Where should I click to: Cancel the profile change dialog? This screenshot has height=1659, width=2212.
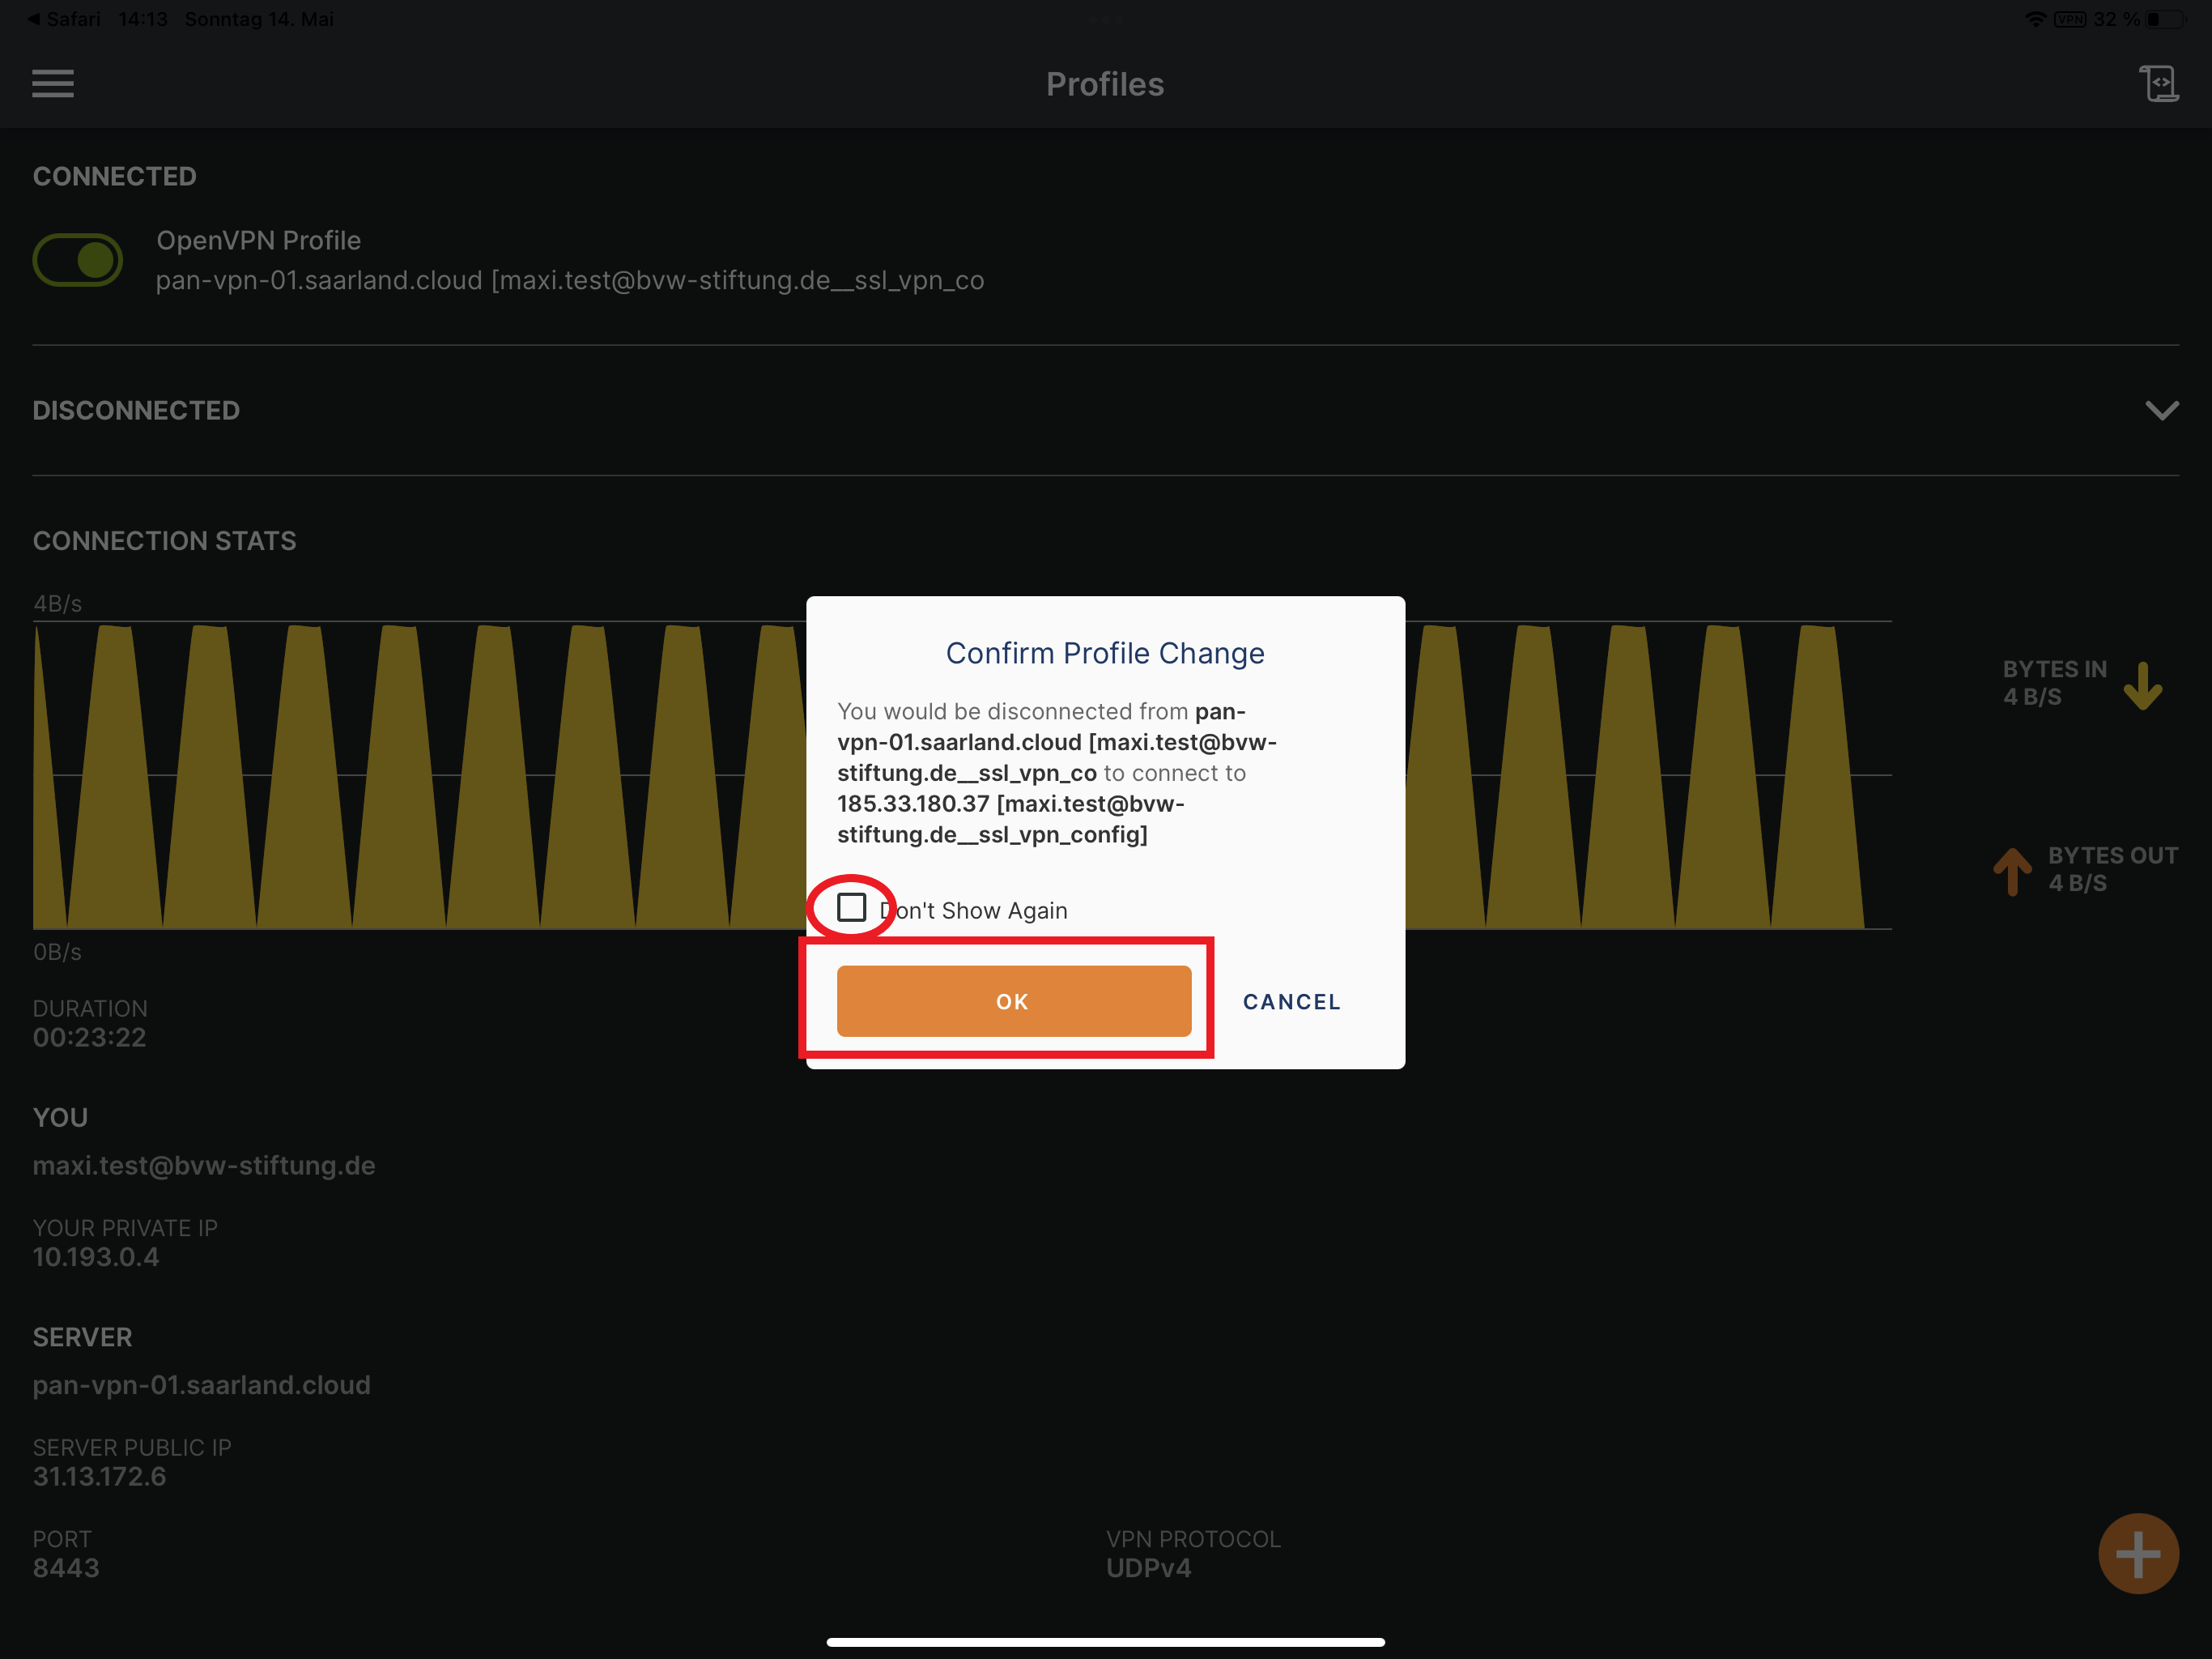(x=1291, y=1001)
